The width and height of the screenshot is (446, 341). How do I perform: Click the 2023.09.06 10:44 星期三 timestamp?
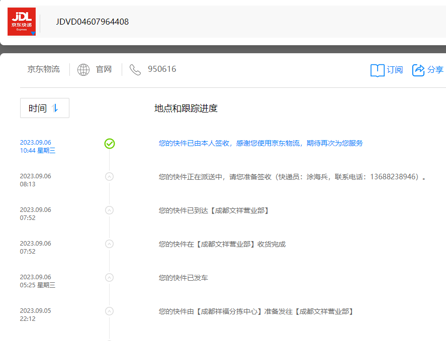(x=38, y=146)
